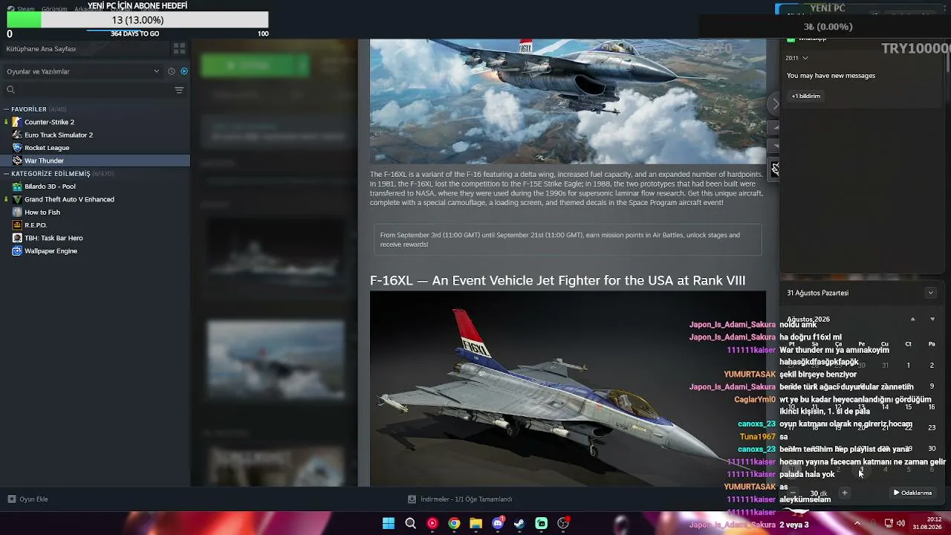
Task: Click 'You may have new messages' notification
Action: point(831,76)
